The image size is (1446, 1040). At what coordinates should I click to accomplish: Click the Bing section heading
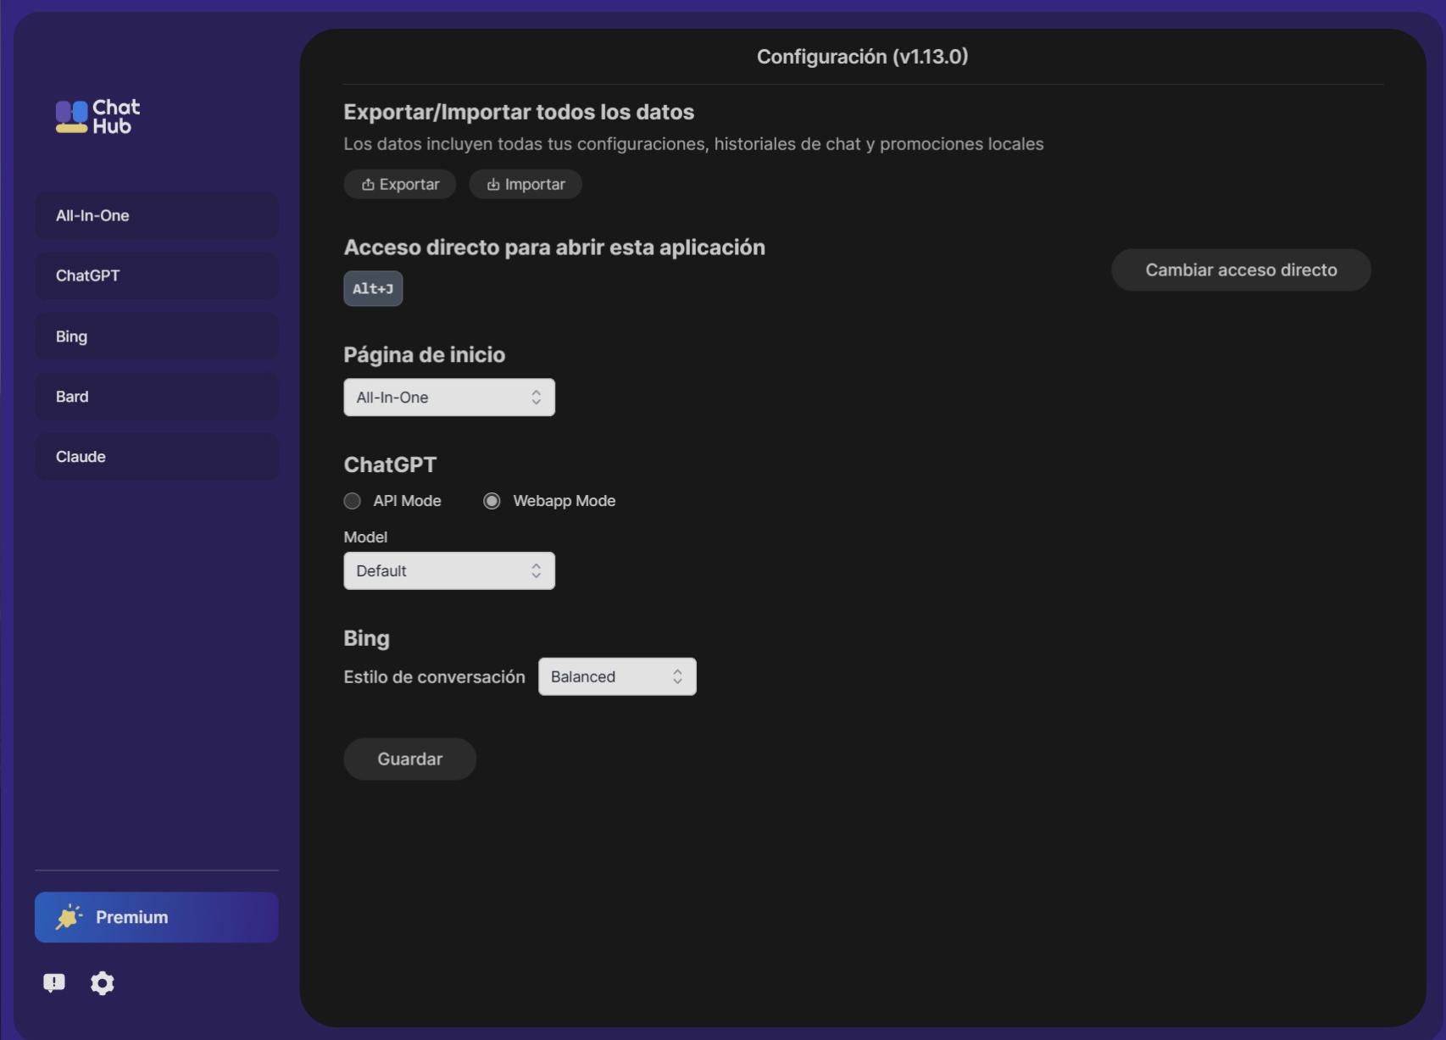pyautogui.click(x=366, y=638)
